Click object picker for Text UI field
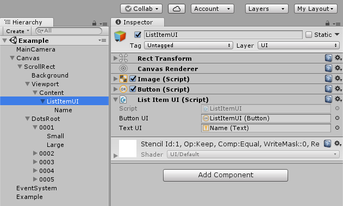Screen dimensions: 343x206 [x=338, y=128]
